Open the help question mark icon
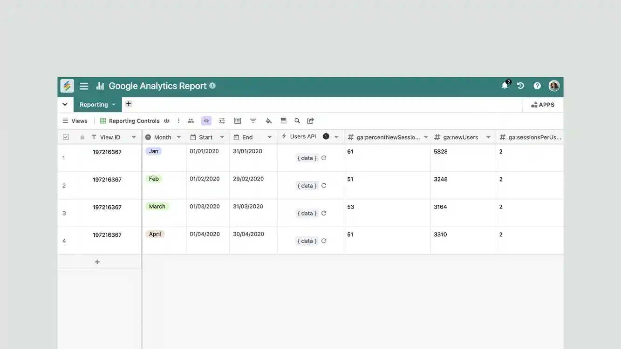The width and height of the screenshot is (621, 349). point(537,86)
